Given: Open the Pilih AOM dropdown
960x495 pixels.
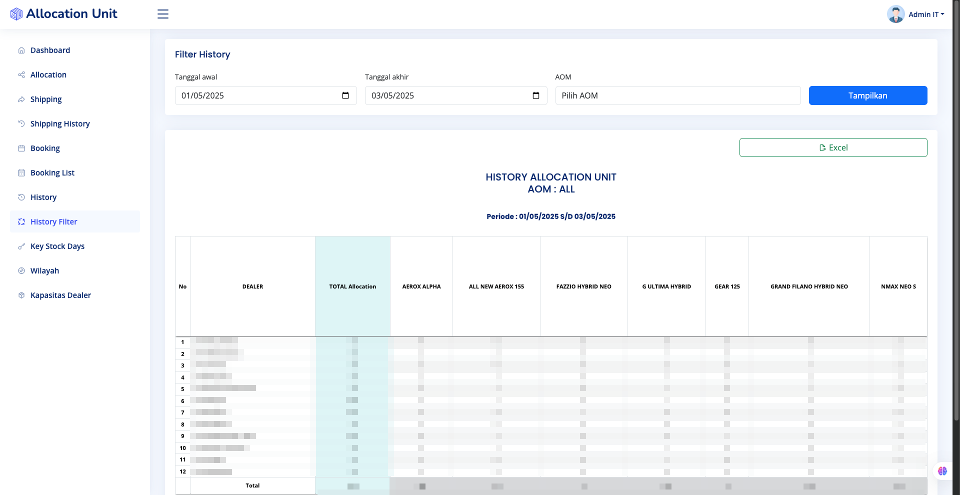Looking at the screenshot, I should [677, 95].
